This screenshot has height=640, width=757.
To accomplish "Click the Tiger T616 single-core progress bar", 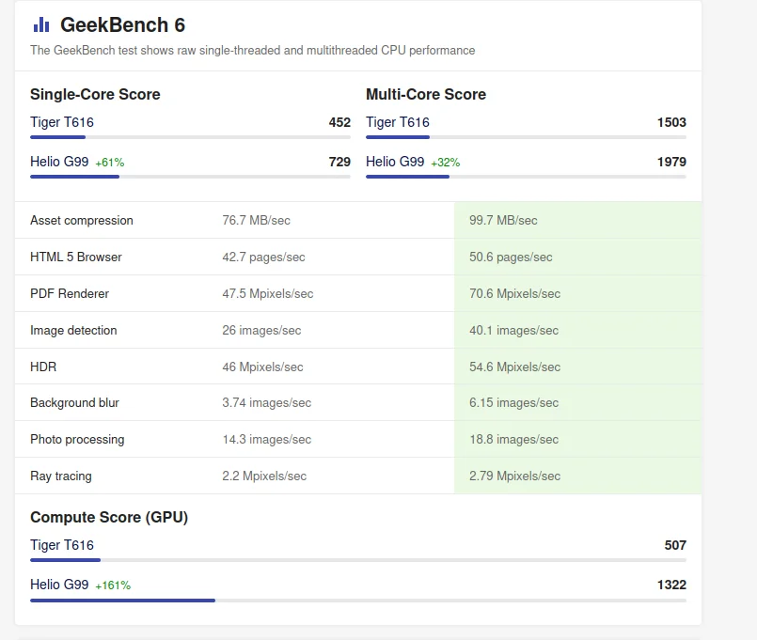I will [x=190, y=137].
